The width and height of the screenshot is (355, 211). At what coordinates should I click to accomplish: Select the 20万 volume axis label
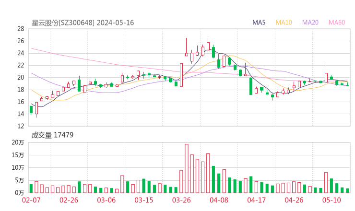18,143
